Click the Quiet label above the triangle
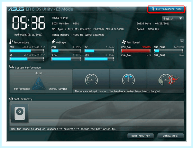This screenshot has height=148, width=193. point(39,73)
